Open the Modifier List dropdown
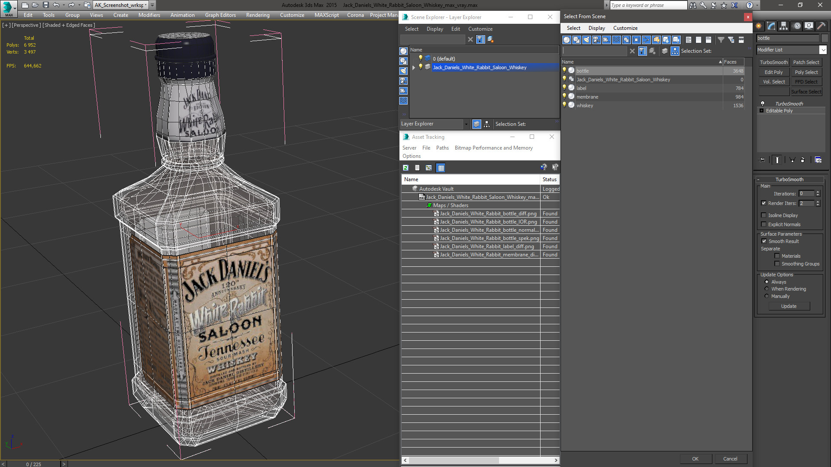Image resolution: width=831 pixels, height=467 pixels. point(823,50)
